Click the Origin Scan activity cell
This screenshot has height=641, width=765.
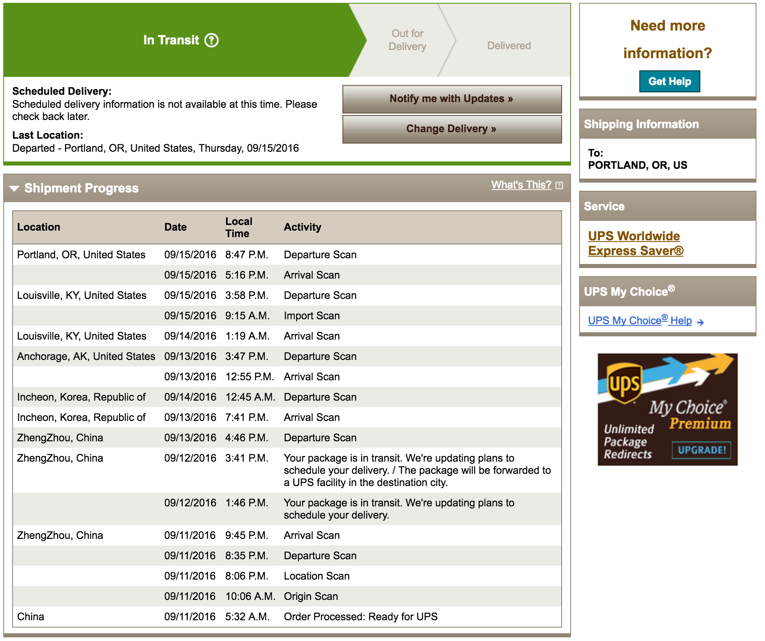pos(311,596)
